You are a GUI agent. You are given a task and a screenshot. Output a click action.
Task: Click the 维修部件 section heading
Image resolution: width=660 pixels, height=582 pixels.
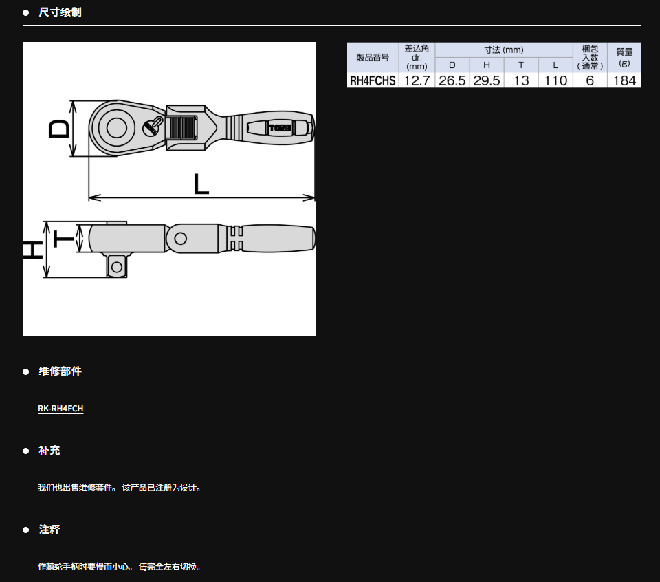coord(60,371)
